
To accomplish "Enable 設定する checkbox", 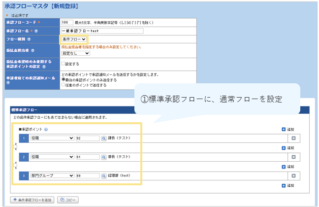I will point(64,64).
